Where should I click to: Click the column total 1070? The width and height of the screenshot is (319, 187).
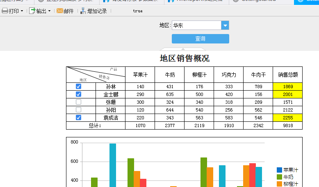coord(140,125)
